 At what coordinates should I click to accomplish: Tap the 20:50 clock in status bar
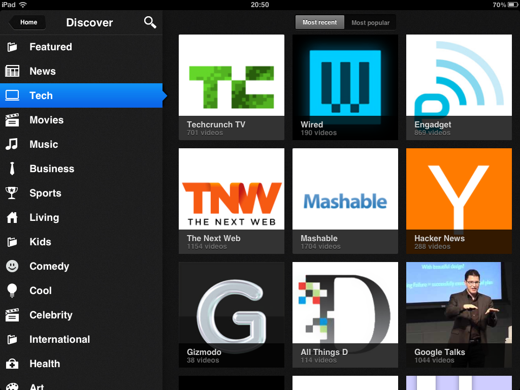(x=259, y=5)
